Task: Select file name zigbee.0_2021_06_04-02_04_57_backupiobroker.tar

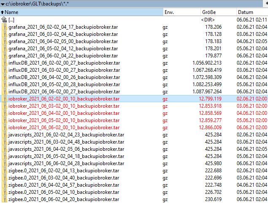Action: tap(64, 185)
